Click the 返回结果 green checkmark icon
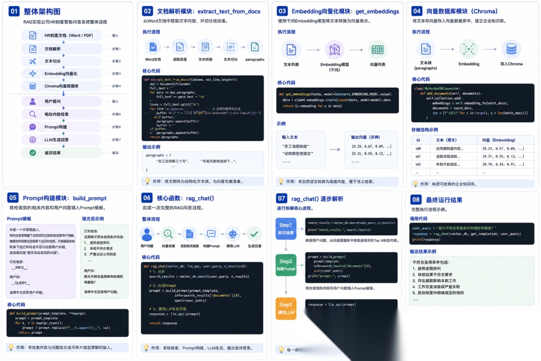Screen dimensions: 541x361 click(x=33, y=152)
